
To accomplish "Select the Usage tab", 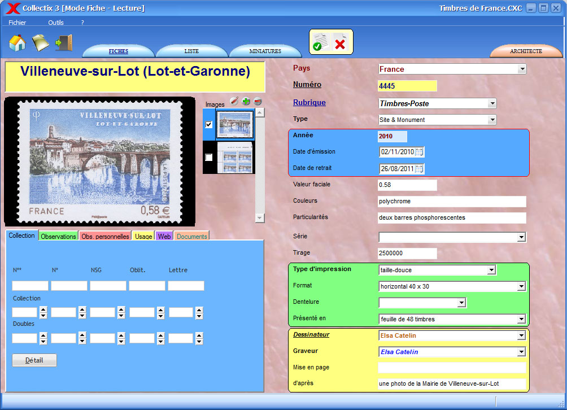I will (143, 236).
